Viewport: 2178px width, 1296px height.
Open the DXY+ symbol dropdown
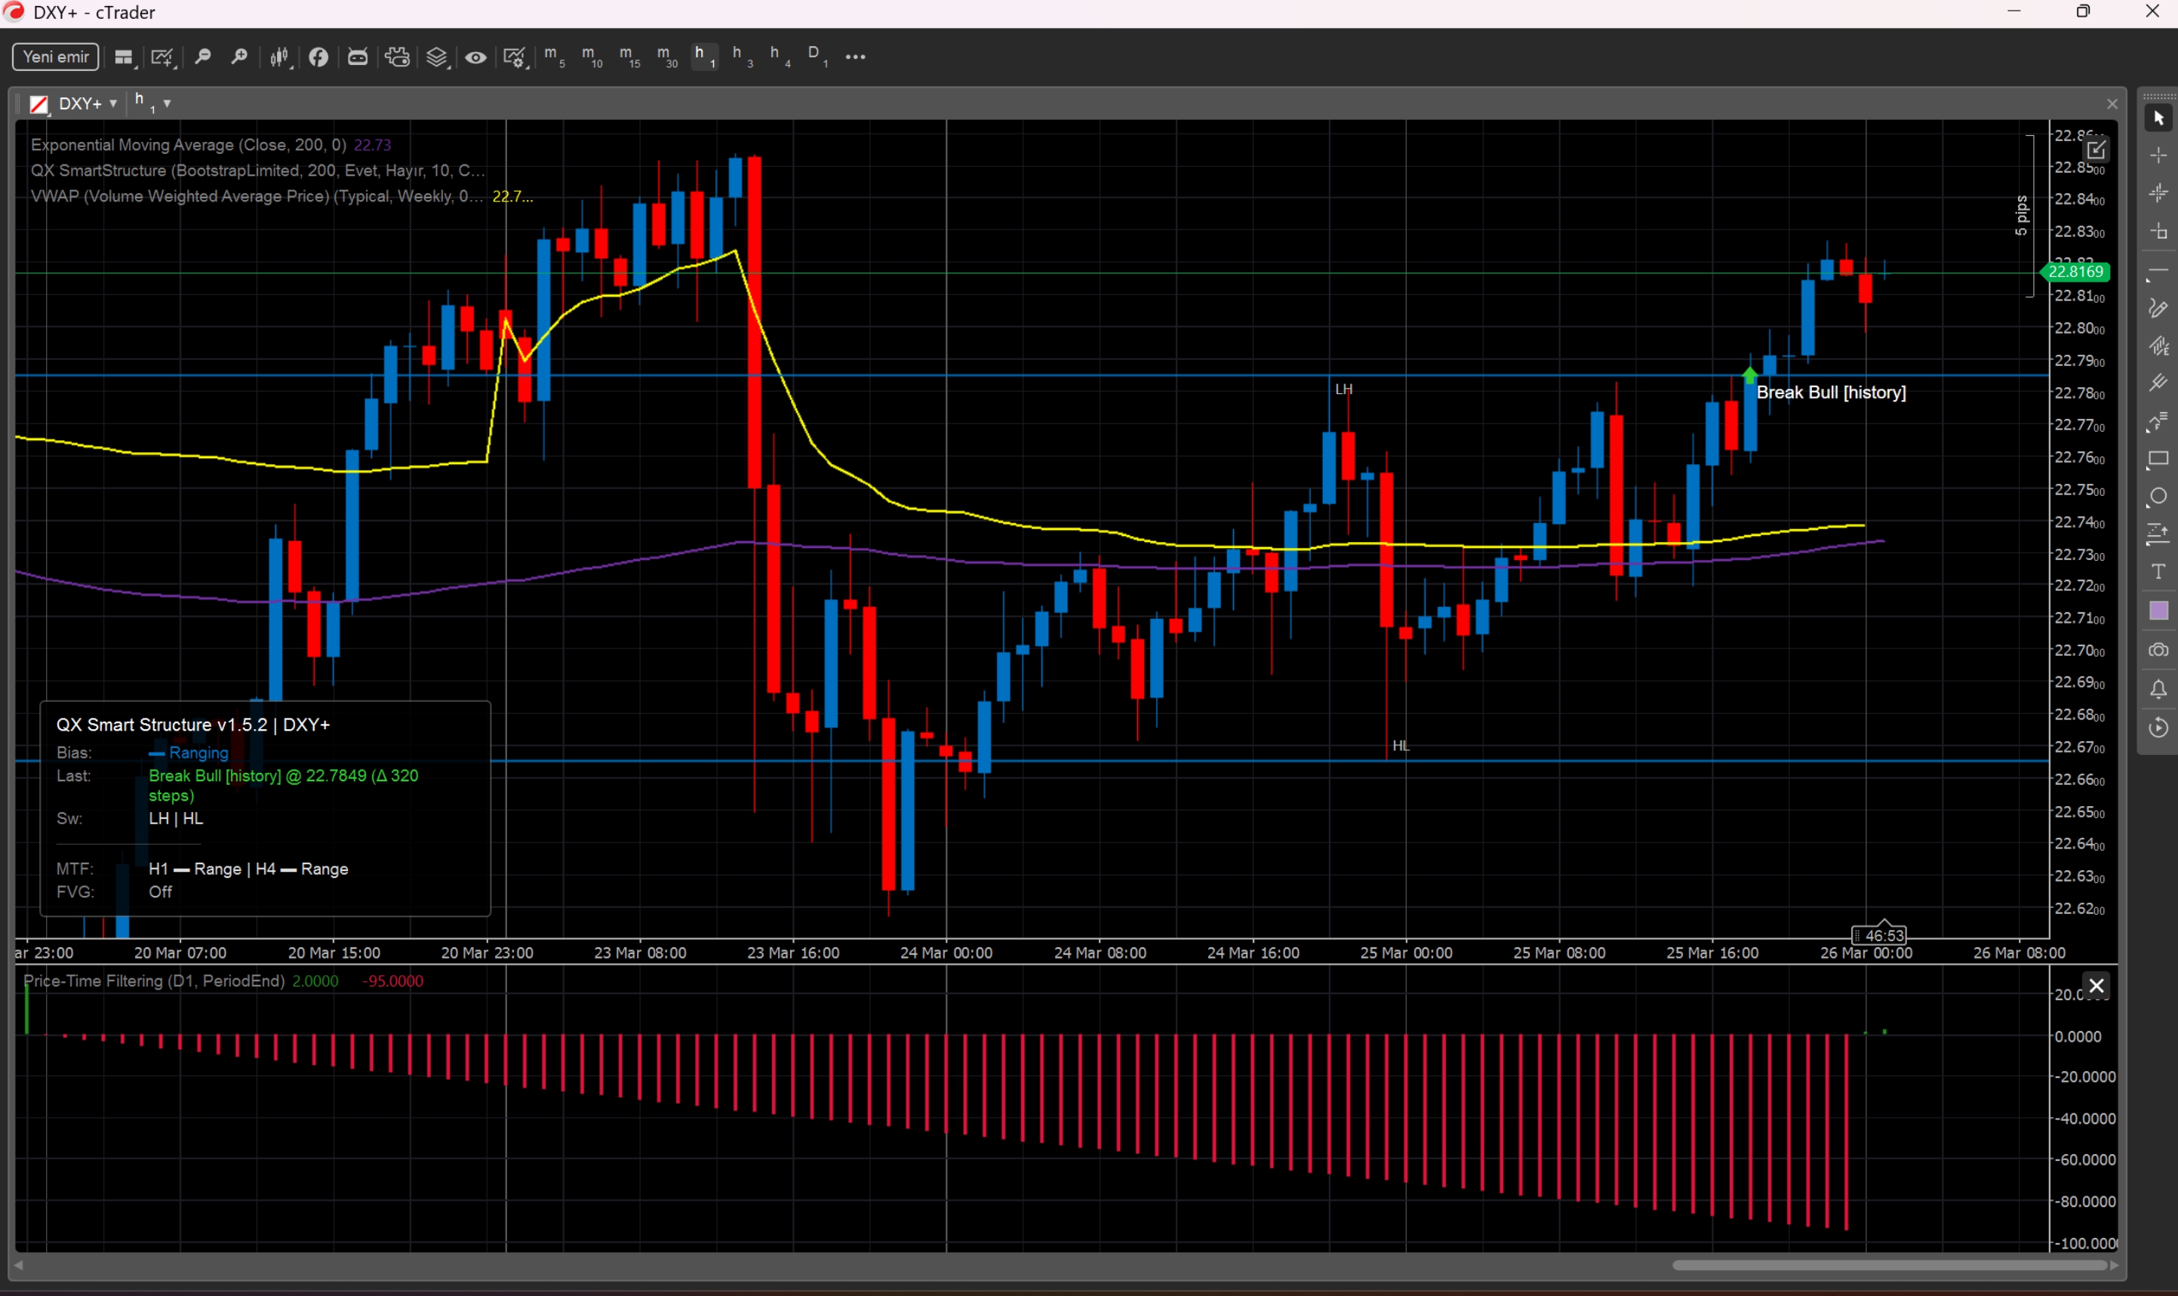(112, 103)
